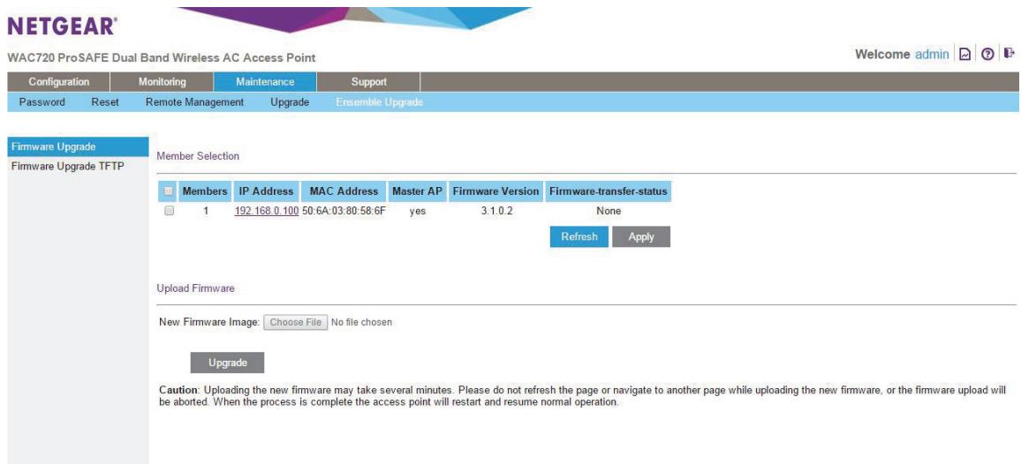The image size is (1021, 464).
Task: Check the select-all members header checkbox
Action: (x=168, y=191)
